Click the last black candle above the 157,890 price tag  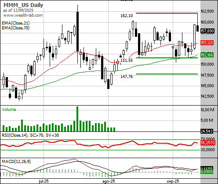[x=197, y=28]
